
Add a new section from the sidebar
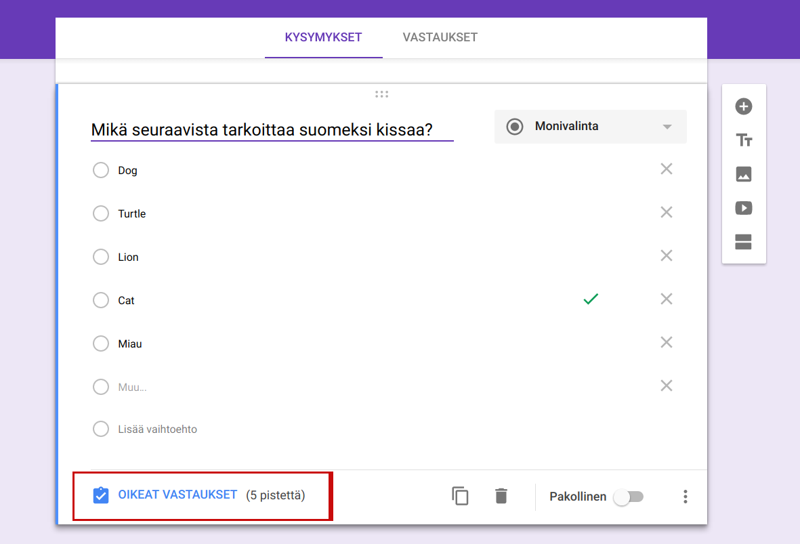[744, 242]
